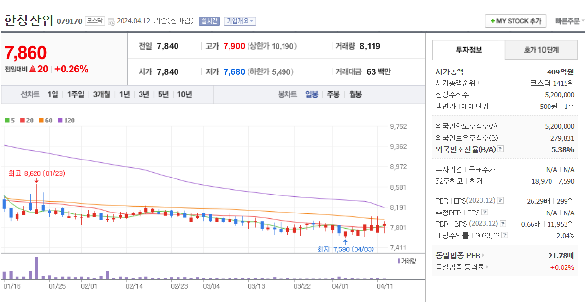Screen dimensions: 585x302
Task: Expand the 기업개요 dropdown
Action: pos(240,21)
